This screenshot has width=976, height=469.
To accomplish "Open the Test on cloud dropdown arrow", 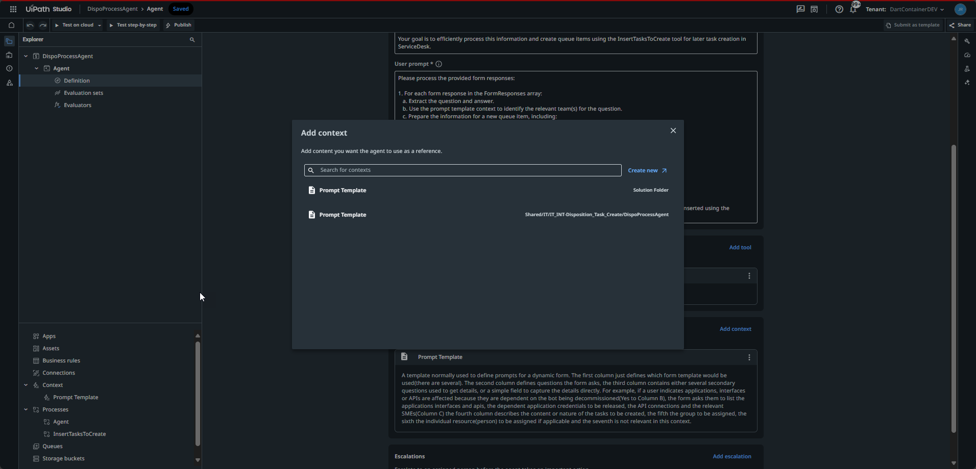I will click(100, 25).
